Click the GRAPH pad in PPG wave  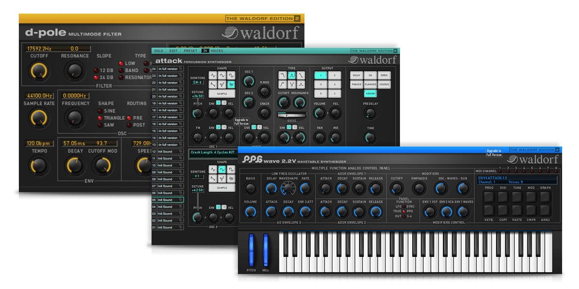click(545, 197)
